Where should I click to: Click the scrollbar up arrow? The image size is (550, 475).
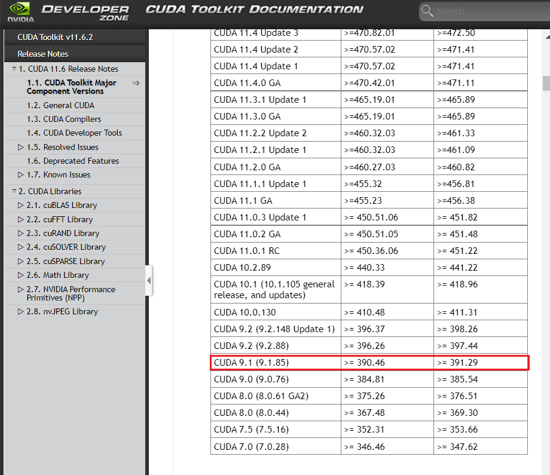548,36
